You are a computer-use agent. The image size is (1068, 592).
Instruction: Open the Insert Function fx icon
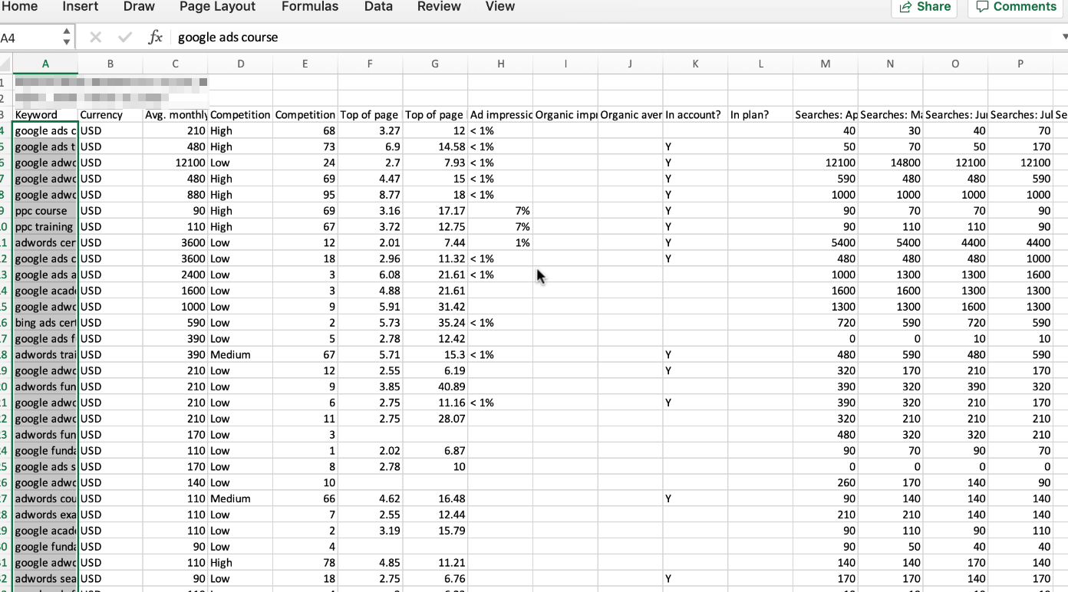pos(155,38)
